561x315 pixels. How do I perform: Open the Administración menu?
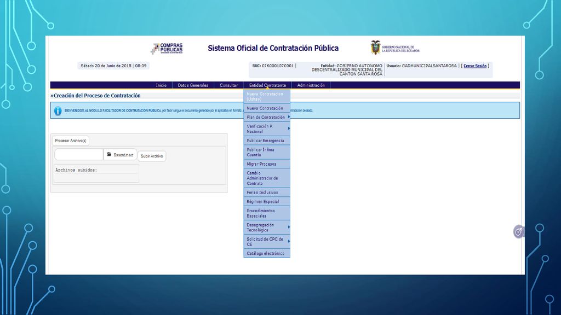pos(311,85)
